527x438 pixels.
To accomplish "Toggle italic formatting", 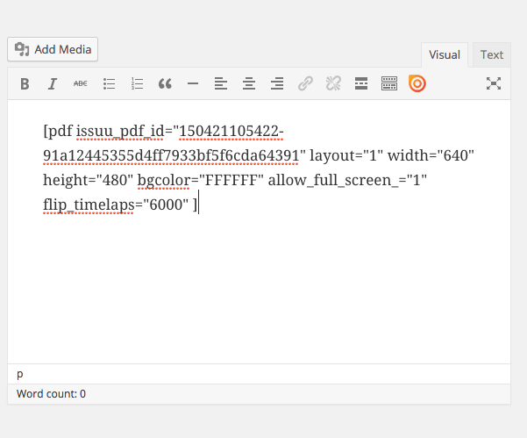I will click(x=53, y=83).
